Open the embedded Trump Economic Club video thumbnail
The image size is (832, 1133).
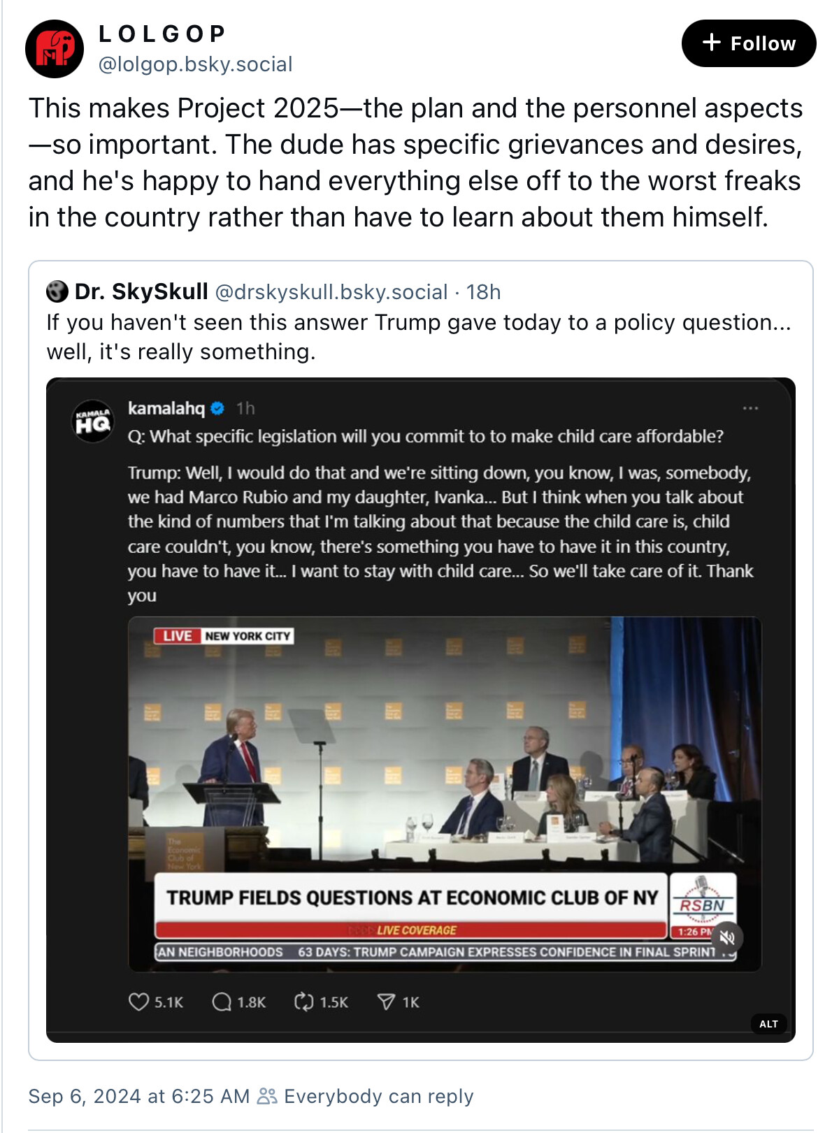point(444,769)
